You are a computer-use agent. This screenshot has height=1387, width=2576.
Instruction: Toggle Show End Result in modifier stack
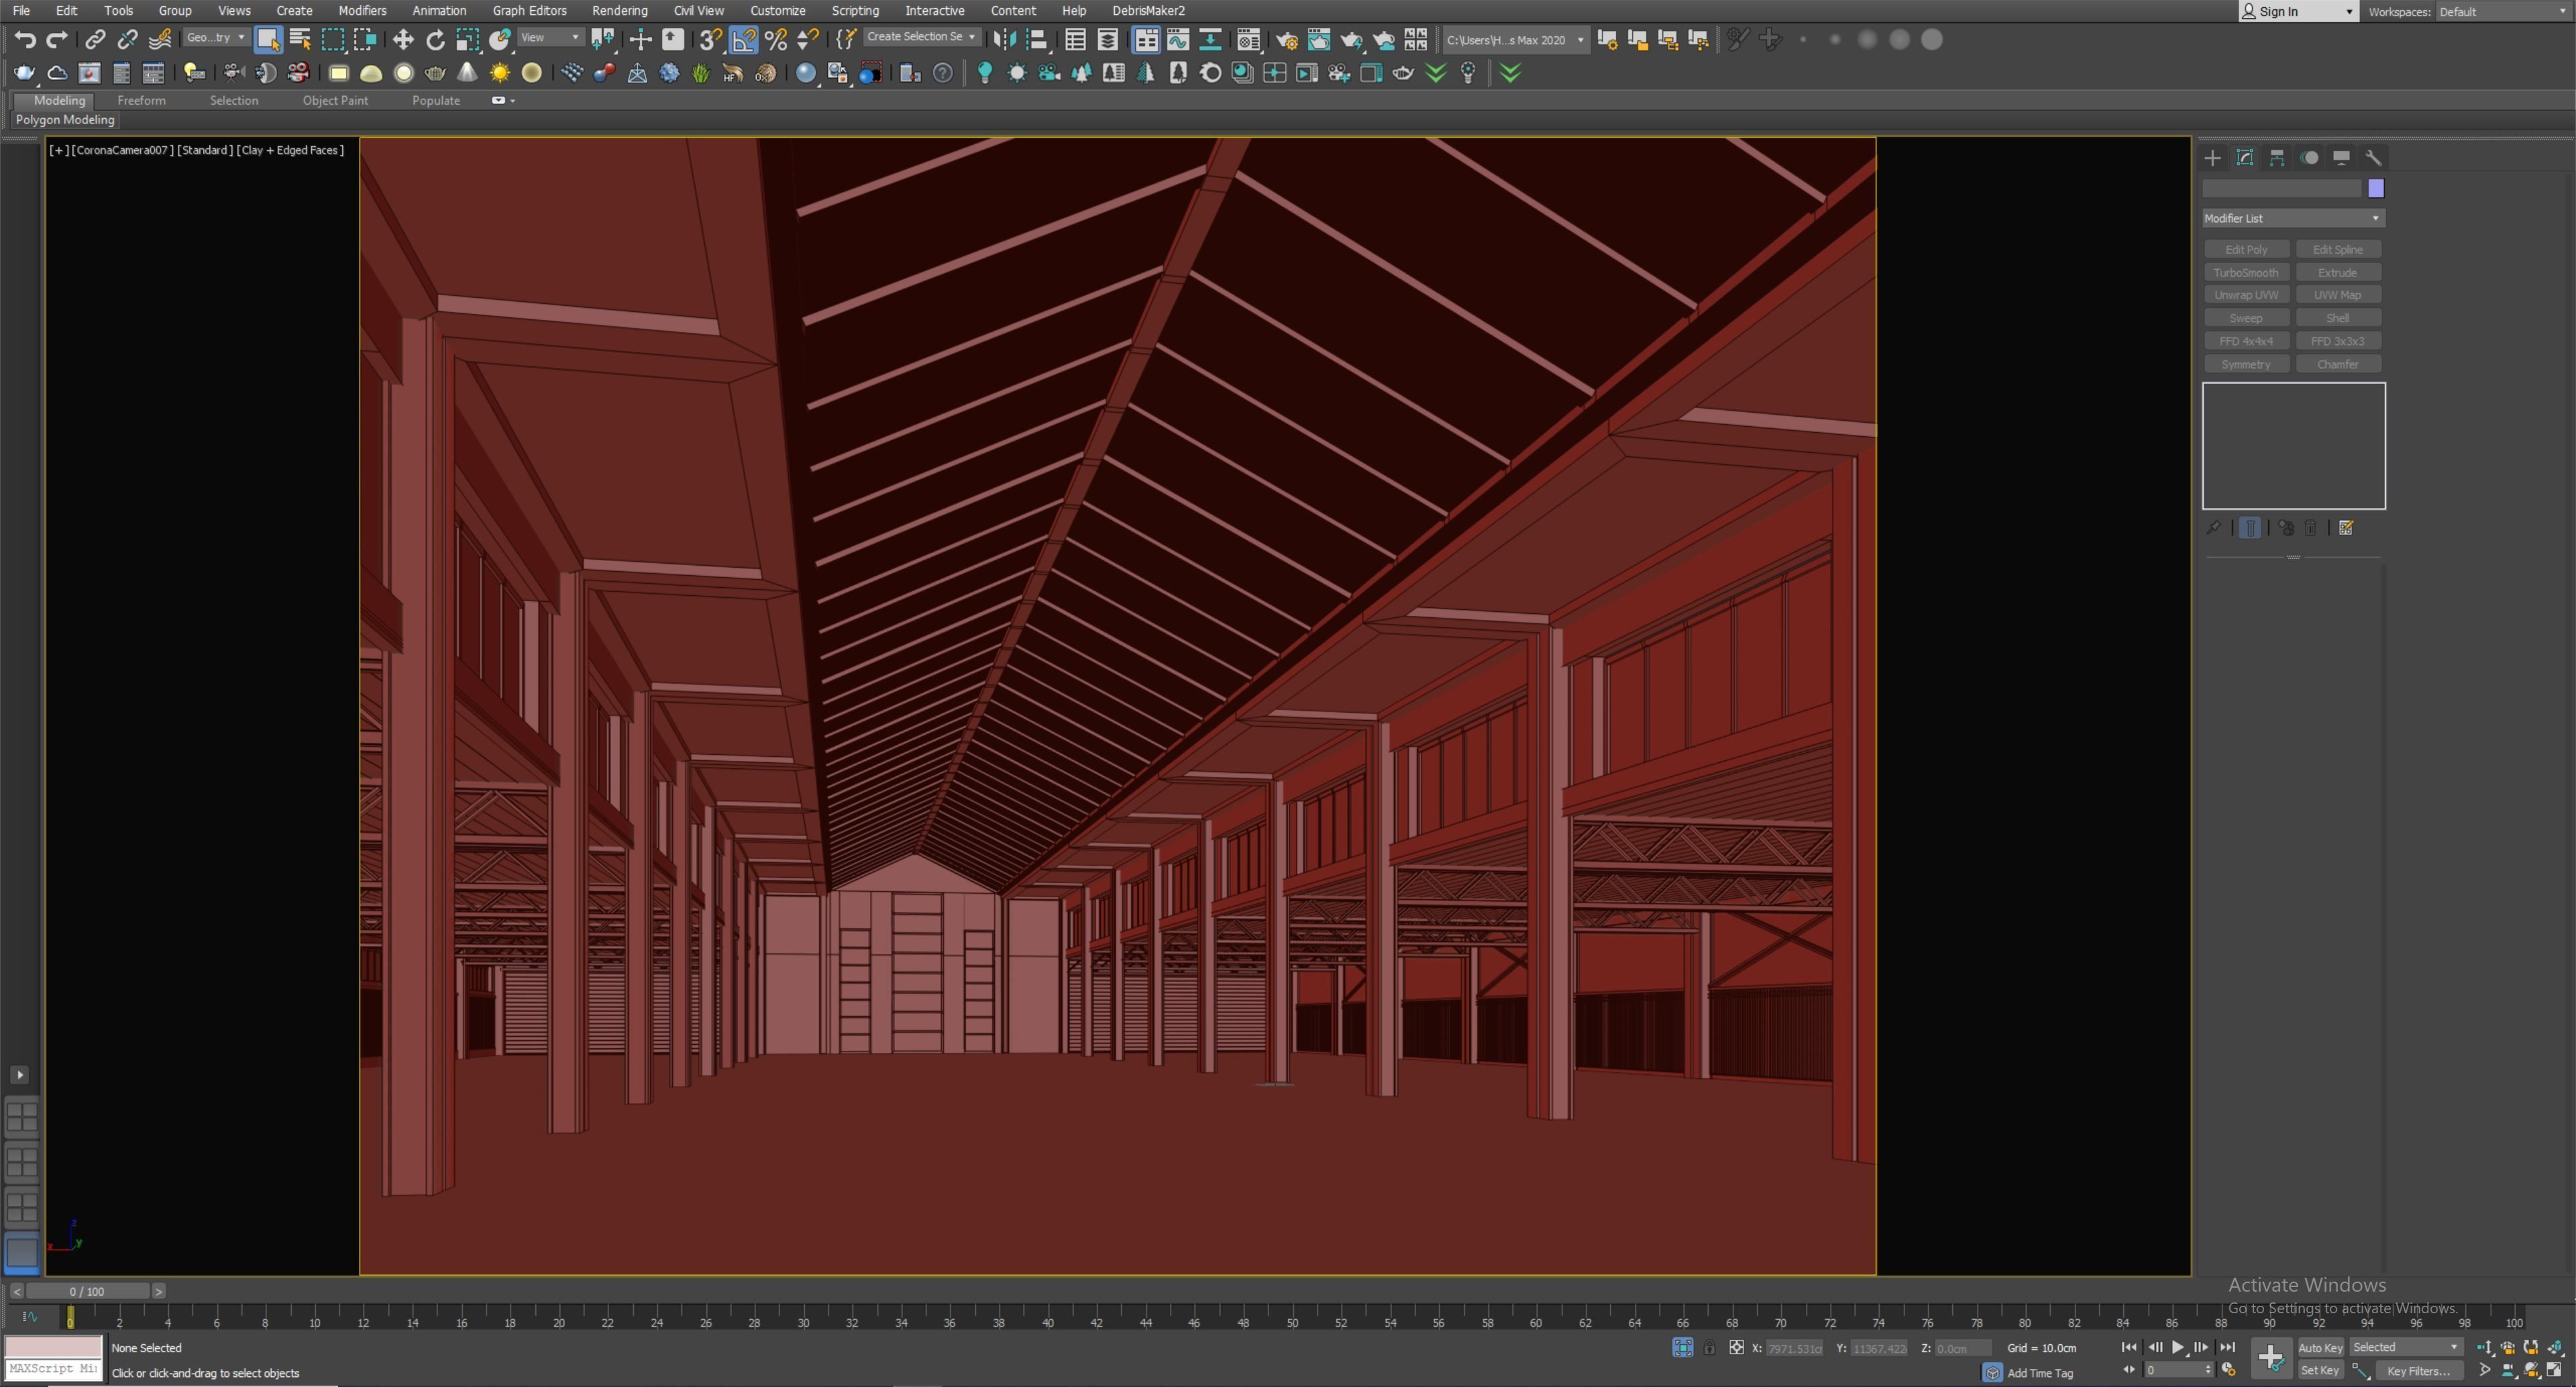coord(2250,528)
